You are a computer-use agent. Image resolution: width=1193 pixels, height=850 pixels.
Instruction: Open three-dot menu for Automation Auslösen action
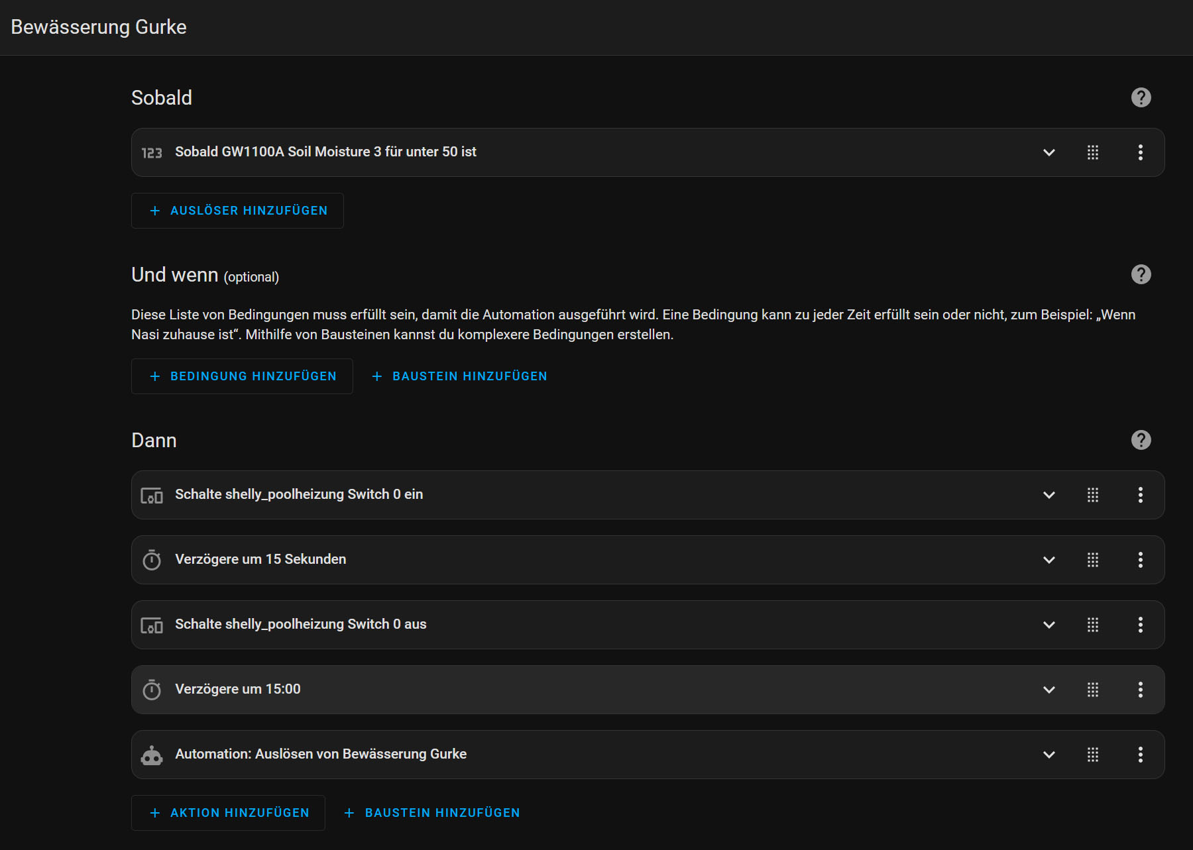click(x=1140, y=755)
